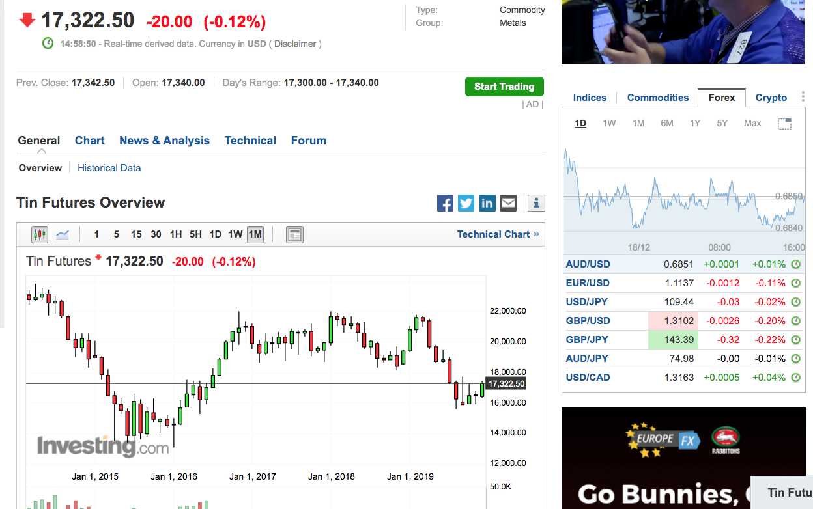Set Tin chart interval to 5H
Screen dimensions: 813x509
pos(195,234)
